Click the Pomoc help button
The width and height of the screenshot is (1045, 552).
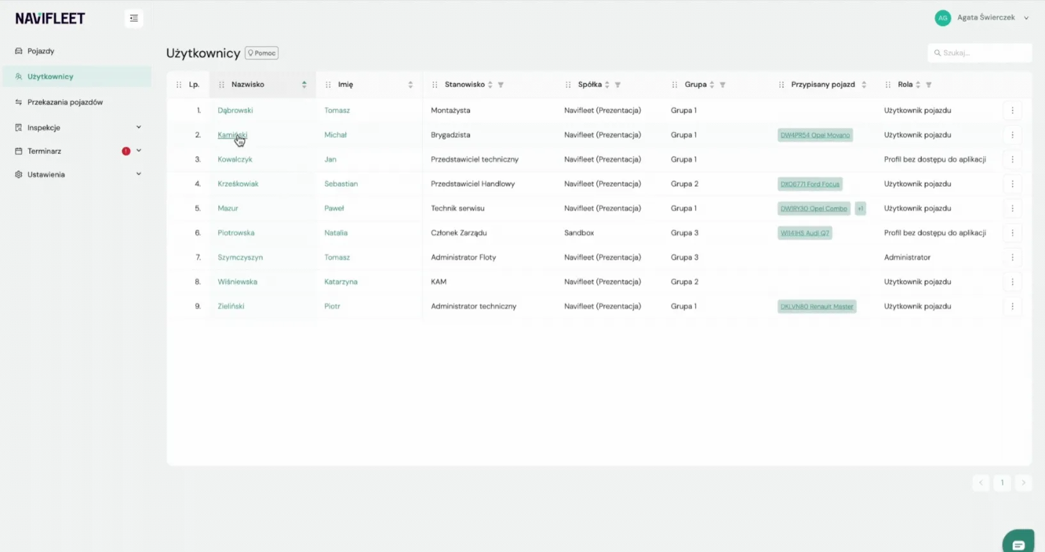262,53
